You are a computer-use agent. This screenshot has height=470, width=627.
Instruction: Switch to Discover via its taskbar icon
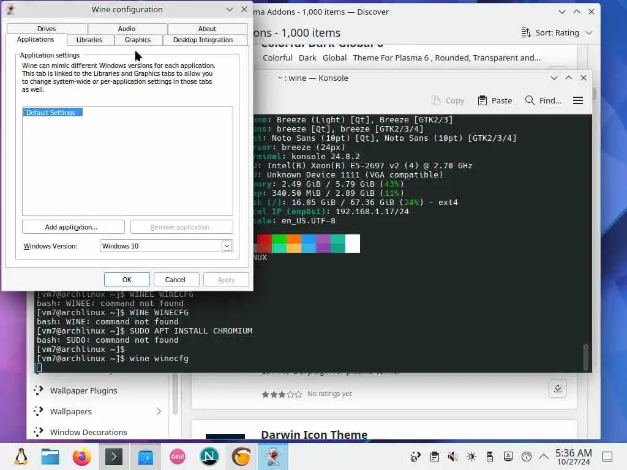coord(146,457)
